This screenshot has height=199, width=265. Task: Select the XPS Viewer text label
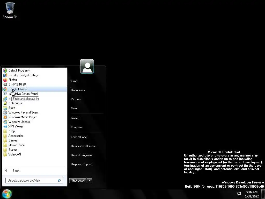(16, 126)
